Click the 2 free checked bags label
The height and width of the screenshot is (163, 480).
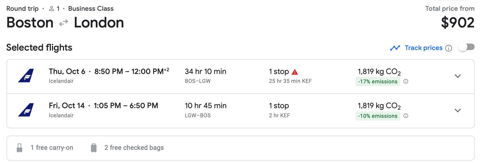134,148
